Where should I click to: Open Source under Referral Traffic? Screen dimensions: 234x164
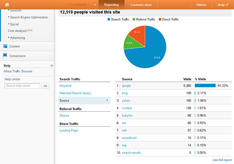click(64, 116)
